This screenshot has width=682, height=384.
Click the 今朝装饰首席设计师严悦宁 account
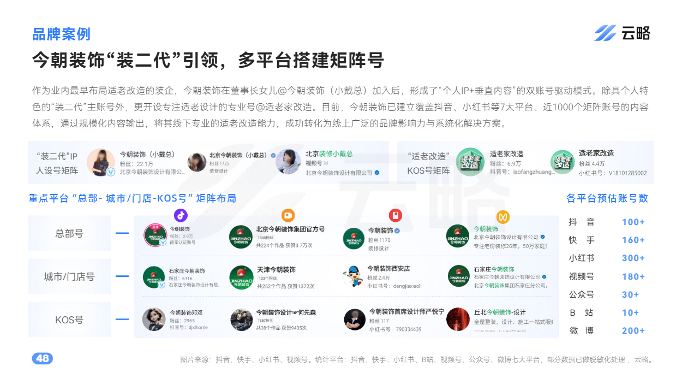click(406, 312)
